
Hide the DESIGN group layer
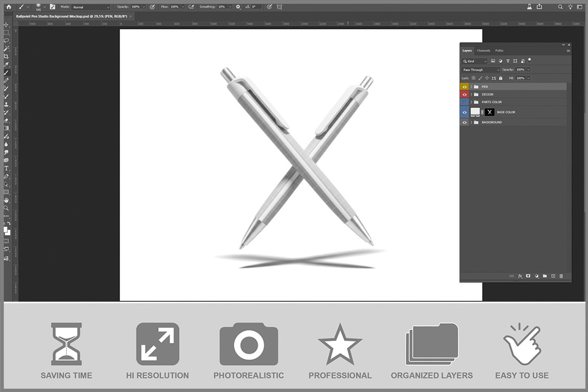[465, 95]
